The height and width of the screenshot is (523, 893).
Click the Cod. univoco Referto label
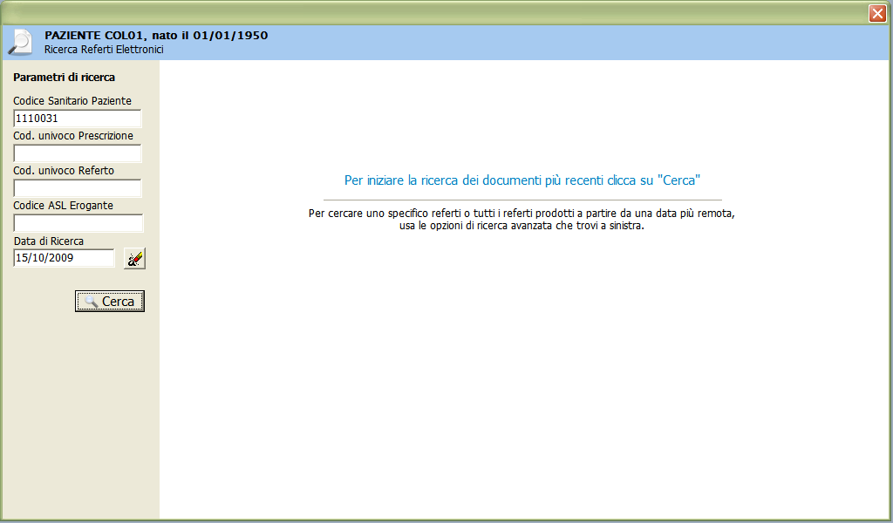coord(64,171)
